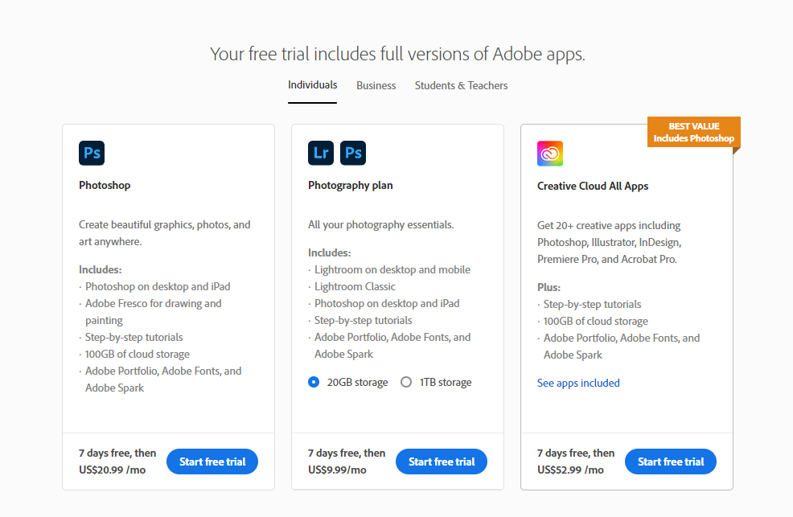Click the Photography plan title
The image size is (793, 517).
351,186
